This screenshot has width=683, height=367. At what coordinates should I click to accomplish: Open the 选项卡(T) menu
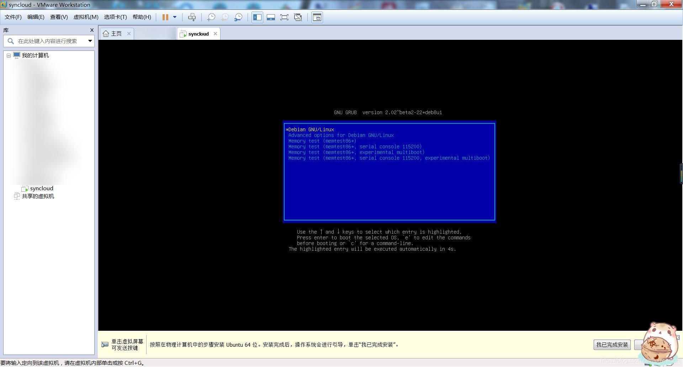(x=115, y=17)
